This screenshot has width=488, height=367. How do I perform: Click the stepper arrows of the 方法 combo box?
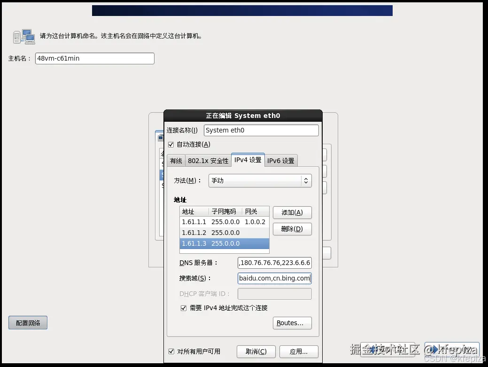tap(306, 180)
